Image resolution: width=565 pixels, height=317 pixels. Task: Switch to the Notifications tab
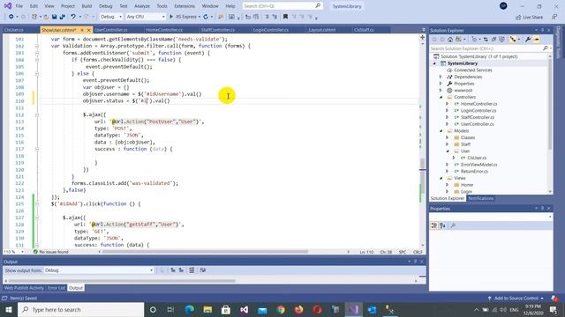(480, 198)
